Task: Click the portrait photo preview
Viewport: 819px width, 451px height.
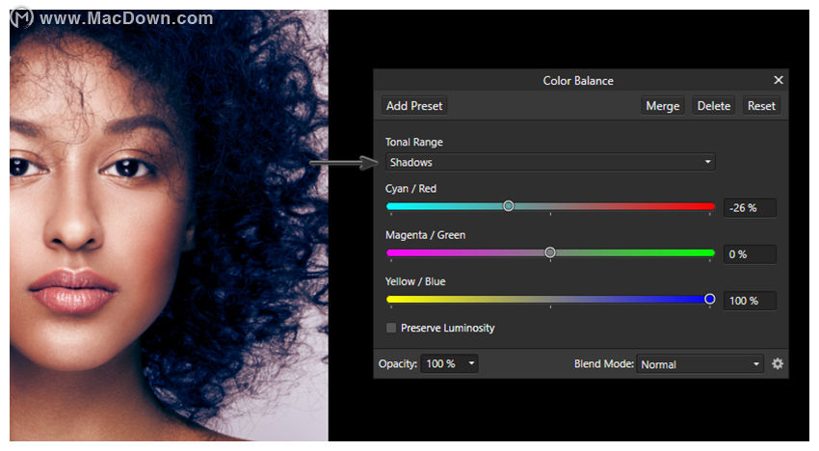Action: tap(169, 225)
